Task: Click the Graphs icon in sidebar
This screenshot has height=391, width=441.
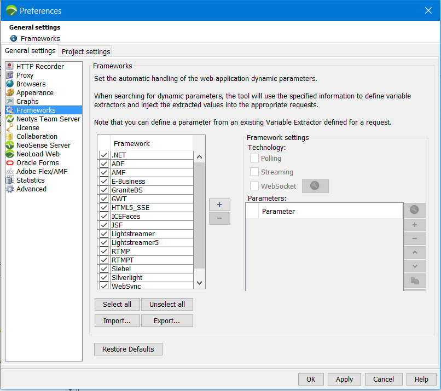Action: click(10, 102)
